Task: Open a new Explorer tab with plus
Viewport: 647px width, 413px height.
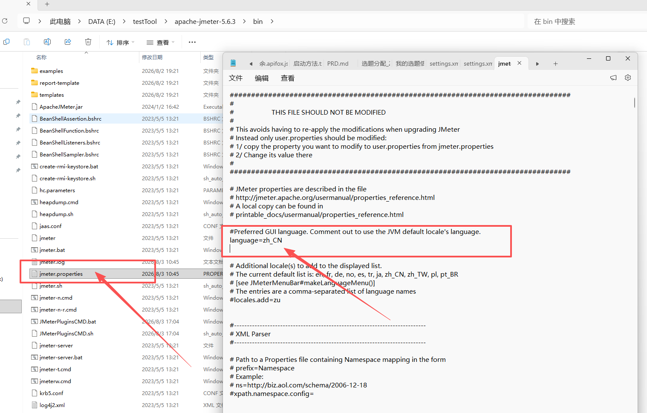Action: tap(47, 4)
